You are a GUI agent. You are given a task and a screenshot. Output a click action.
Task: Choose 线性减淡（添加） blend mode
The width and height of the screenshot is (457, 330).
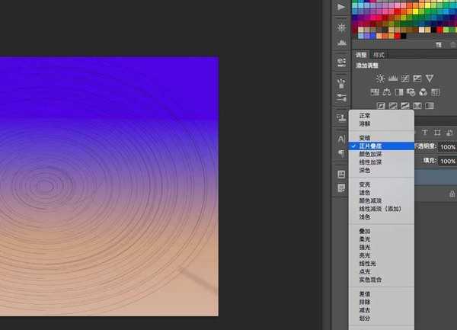point(382,209)
